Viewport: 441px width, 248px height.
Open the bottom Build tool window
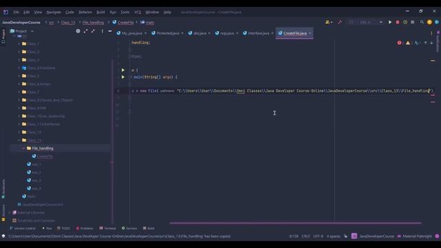tap(149, 228)
